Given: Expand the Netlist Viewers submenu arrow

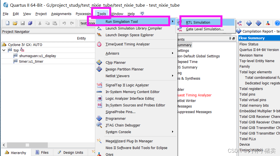Looking at the screenshot, I should [x=172, y=76].
